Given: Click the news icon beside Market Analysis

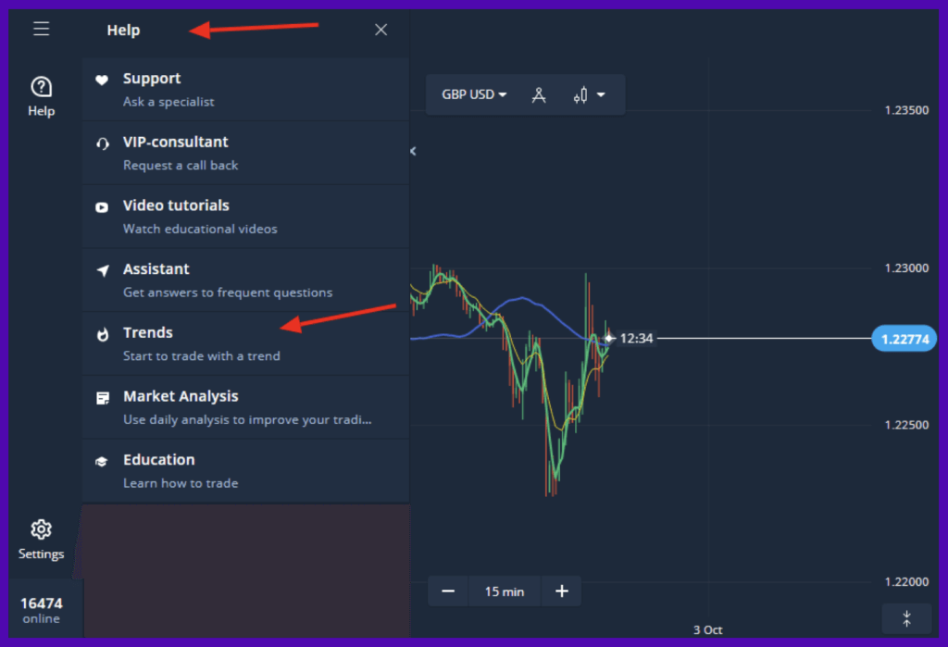Looking at the screenshot, I should [x=103, y=398].
